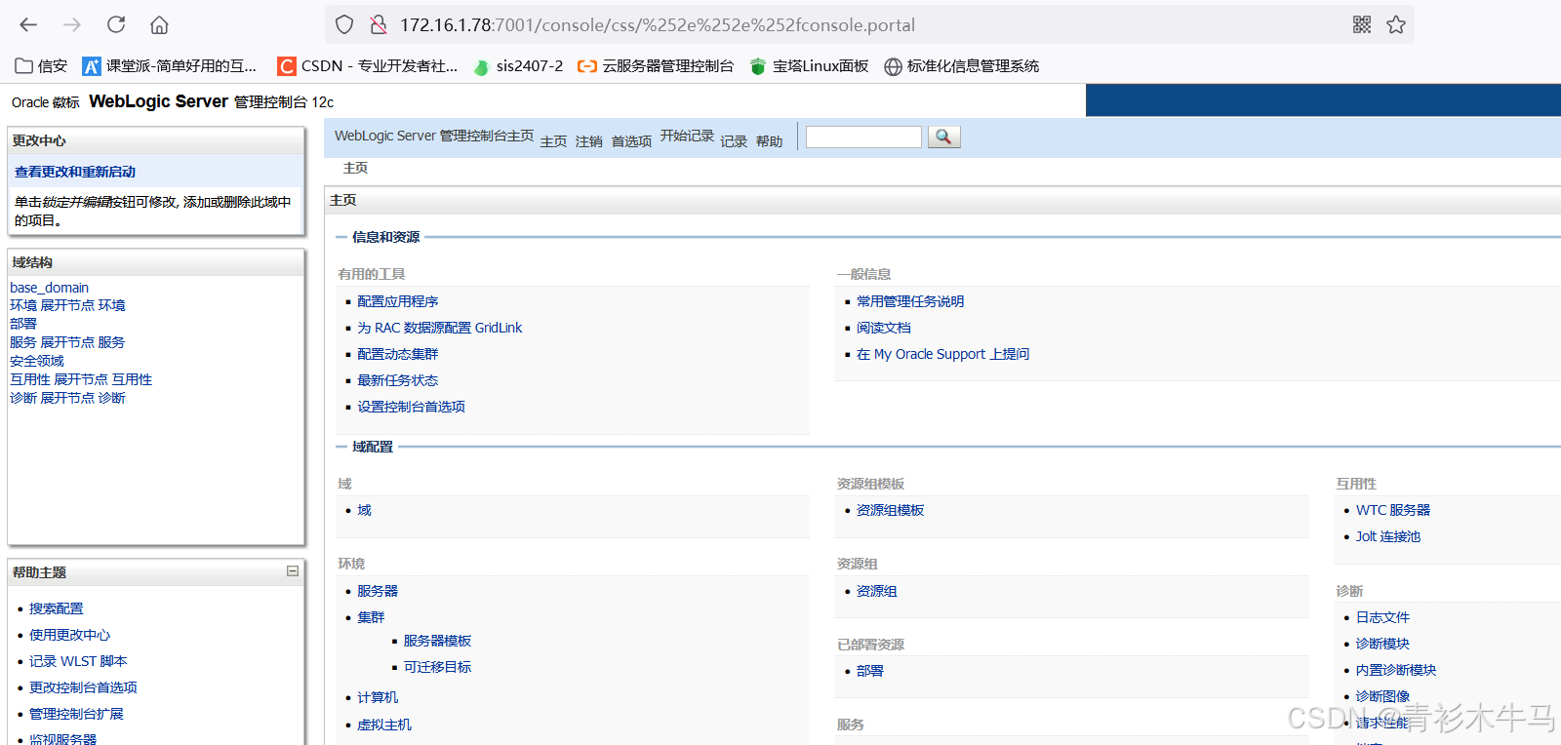Click 在 My Oracle Support 上提问 link
The width and height of the screenshot is (1561, 745).
[943, 354]
